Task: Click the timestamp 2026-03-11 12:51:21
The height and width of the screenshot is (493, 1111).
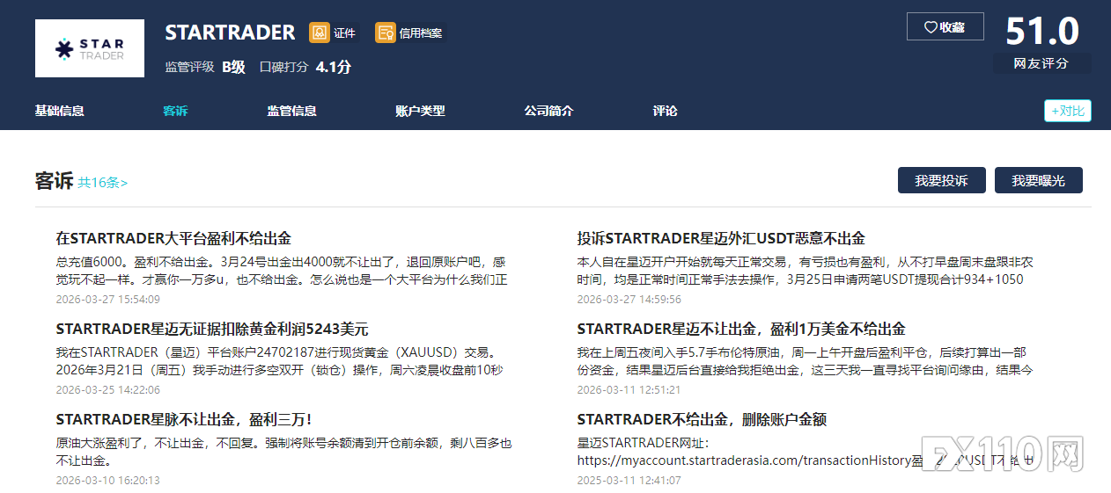Action: pyautogui.click(x=629, y=390)
